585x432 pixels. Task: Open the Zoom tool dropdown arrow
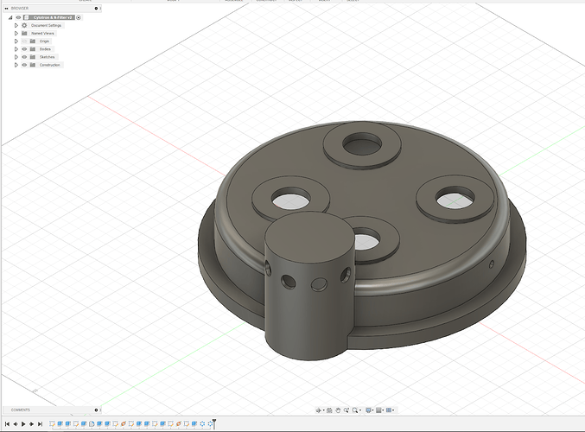(360, 410)
